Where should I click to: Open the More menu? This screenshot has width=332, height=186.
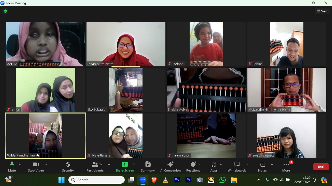pos(286,167)
